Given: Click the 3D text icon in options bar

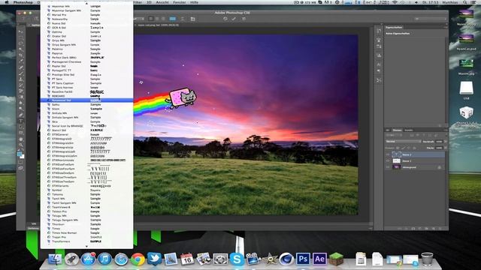Looking at the screenshot, I should (x=244, y=19).
